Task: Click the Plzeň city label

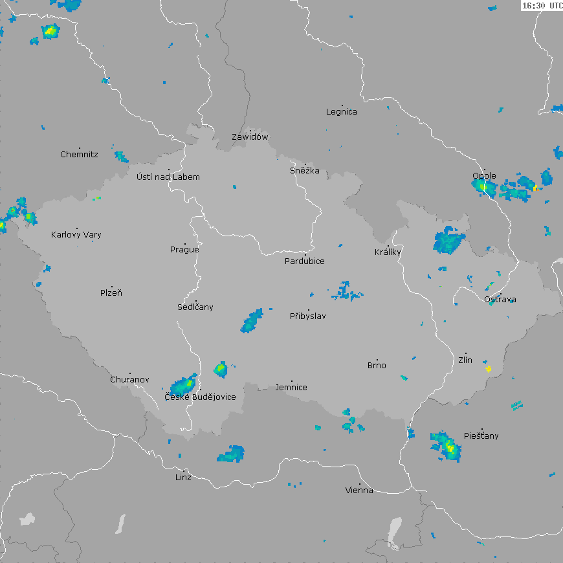Action: 111,293
